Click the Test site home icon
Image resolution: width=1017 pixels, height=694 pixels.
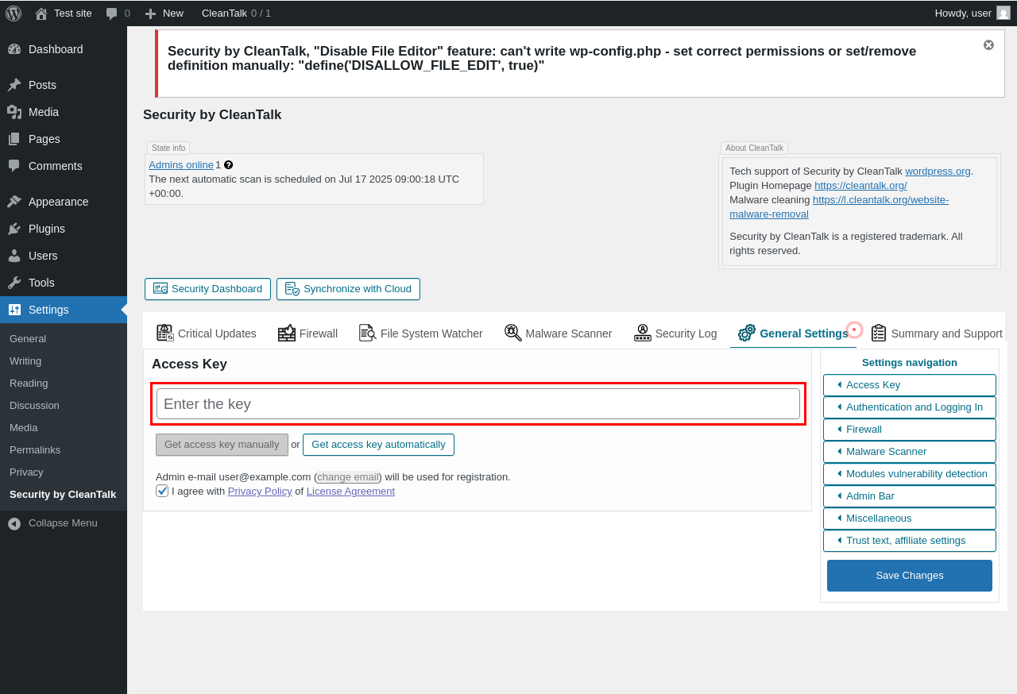[x=41, y=13]
